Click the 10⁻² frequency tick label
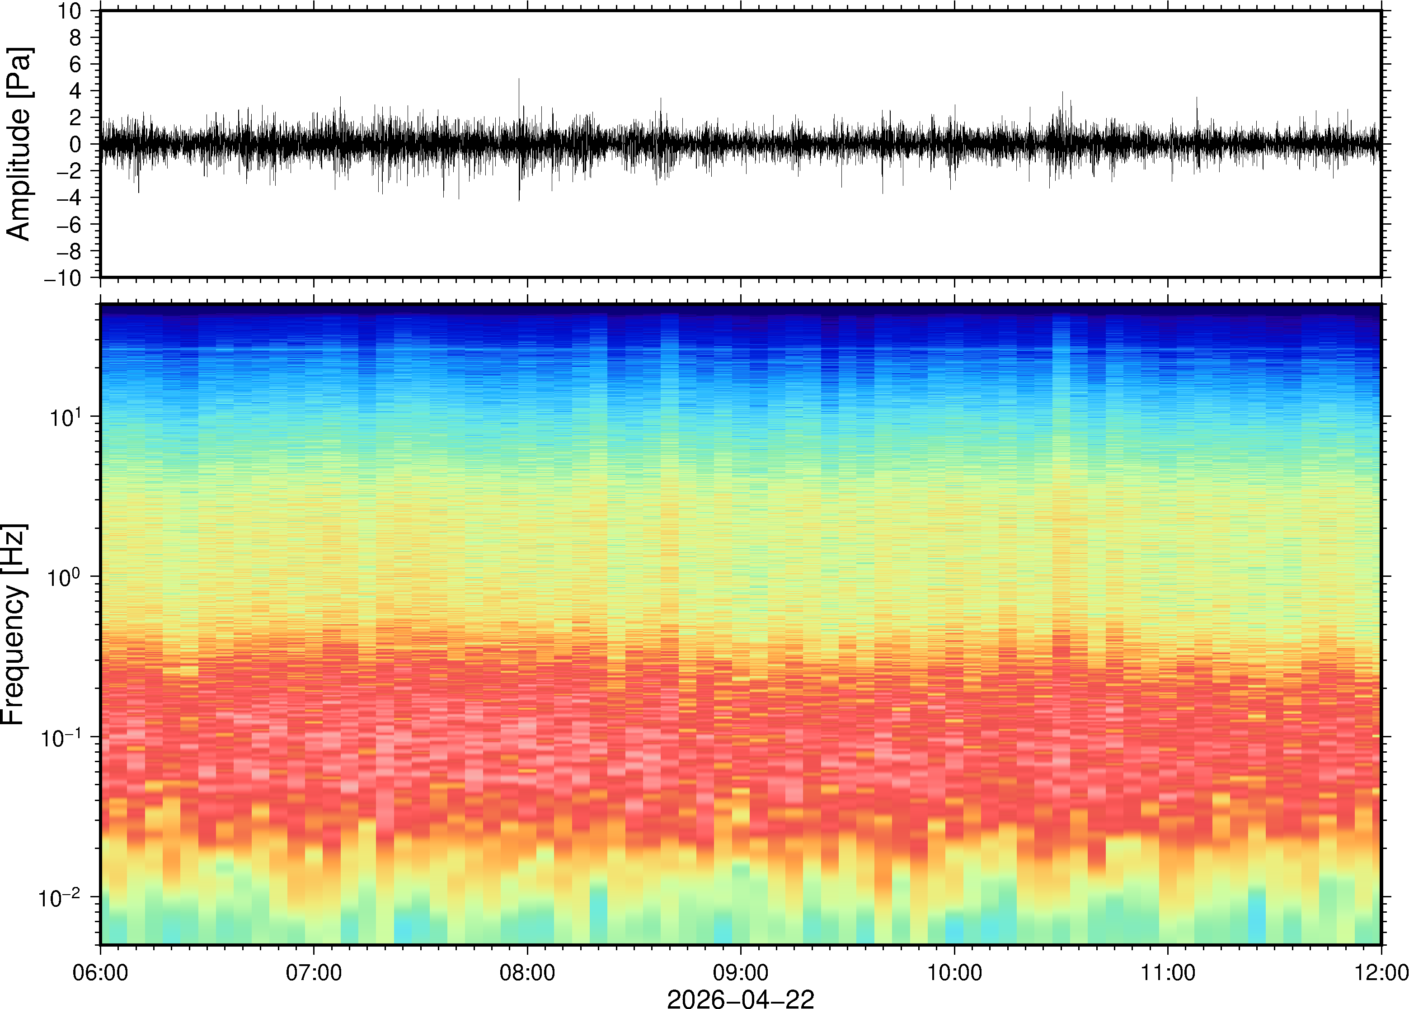Viewport: 1409px width, 1009px height. [x=60, y=897]
